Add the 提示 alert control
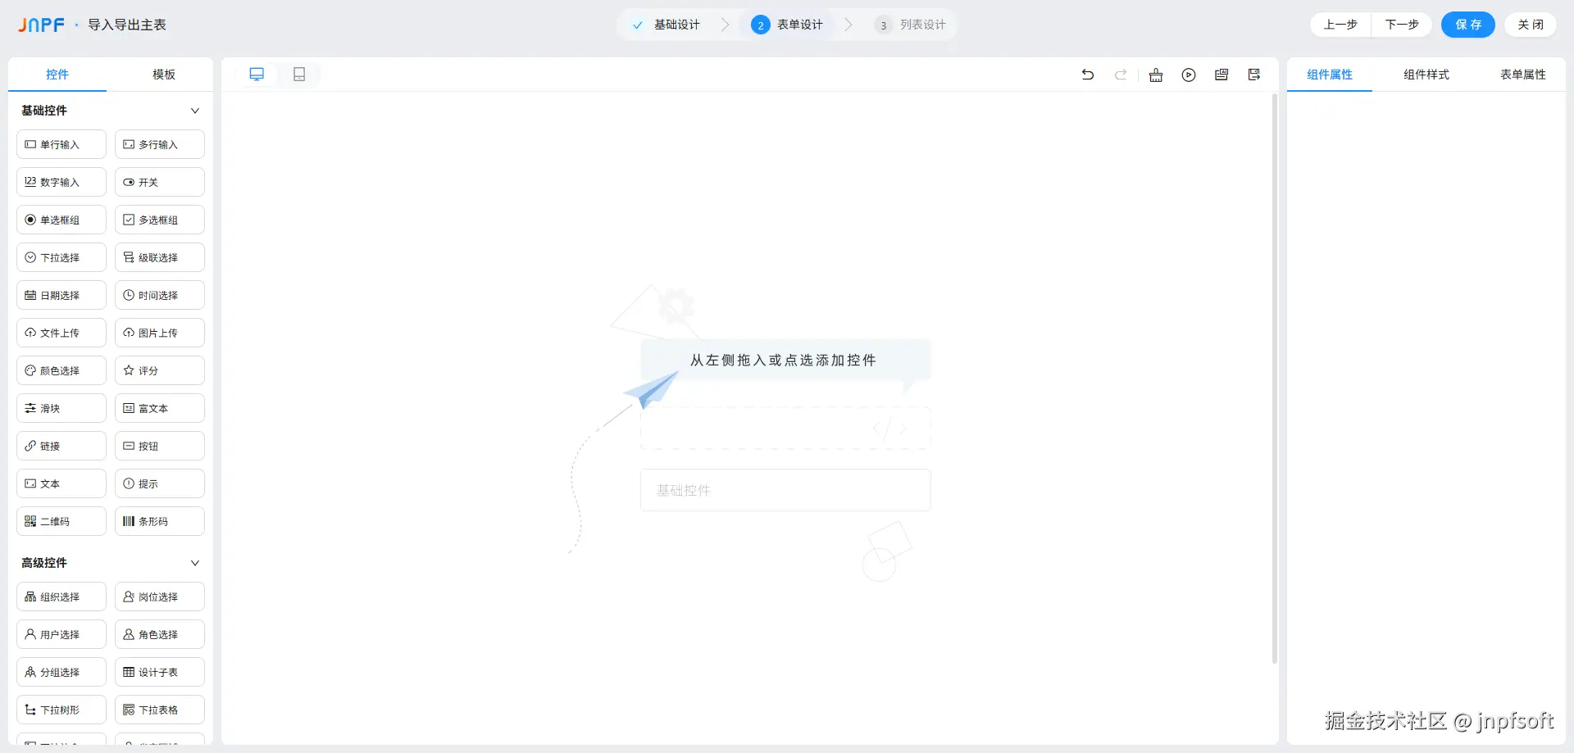The width and height of the screenshot is (1574, 753). click(x=160, y=483)
